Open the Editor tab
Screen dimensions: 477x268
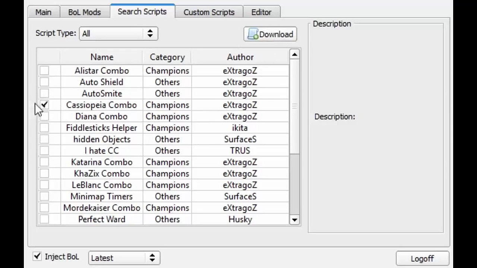coord(261,12)
